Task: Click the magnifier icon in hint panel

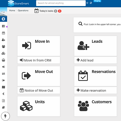Action: (x=80, y=24)
